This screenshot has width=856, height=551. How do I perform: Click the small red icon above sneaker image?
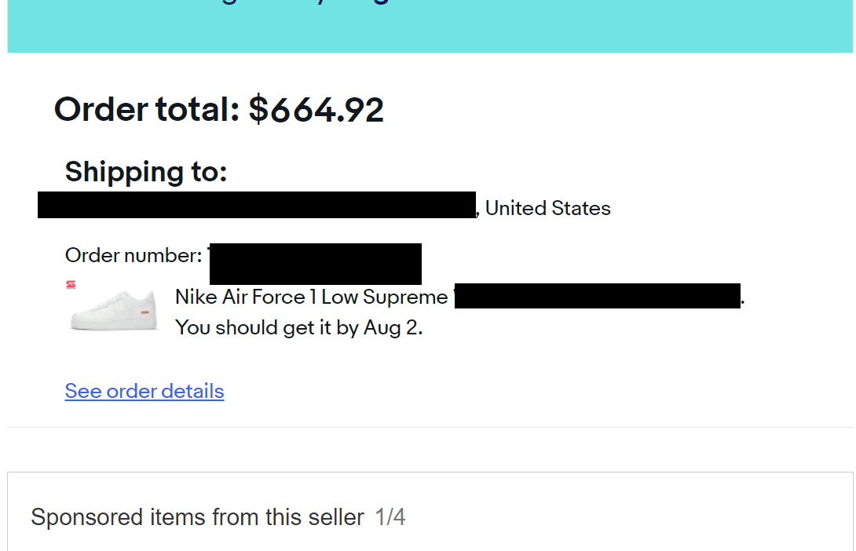(71, 284)
